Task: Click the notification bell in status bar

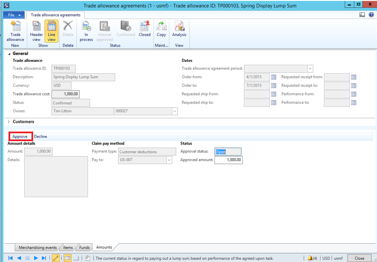Action: (x=310, y=258)
